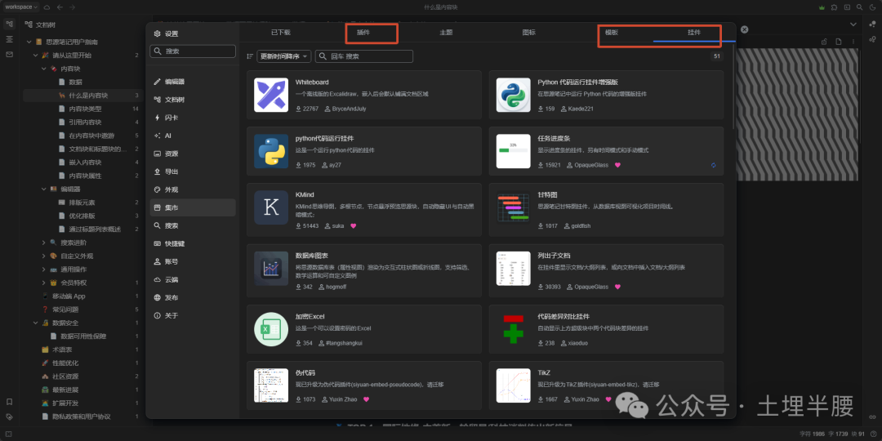Click the document page icon in editor toolbar
882x441 pixels.
tap(838, 42)
